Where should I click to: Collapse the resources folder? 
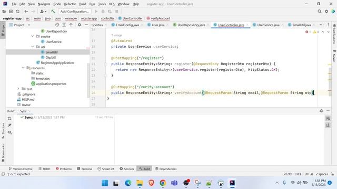23,68
